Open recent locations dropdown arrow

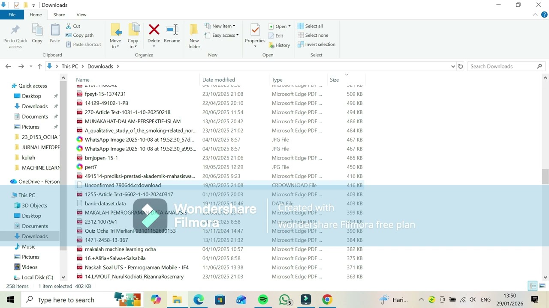click(x=31, y=66)
